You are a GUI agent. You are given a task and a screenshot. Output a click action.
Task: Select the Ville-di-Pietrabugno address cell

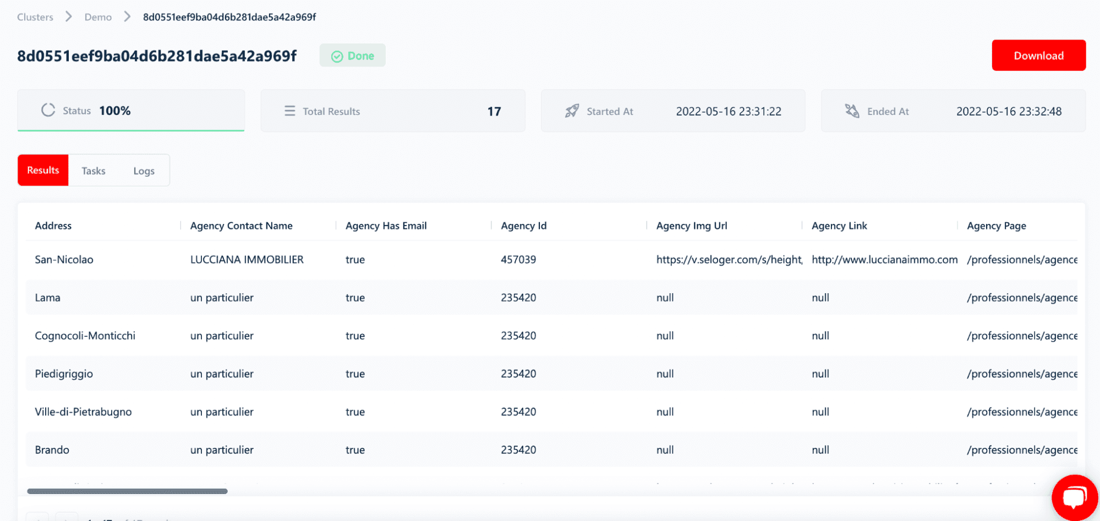[x=83, y=412]
